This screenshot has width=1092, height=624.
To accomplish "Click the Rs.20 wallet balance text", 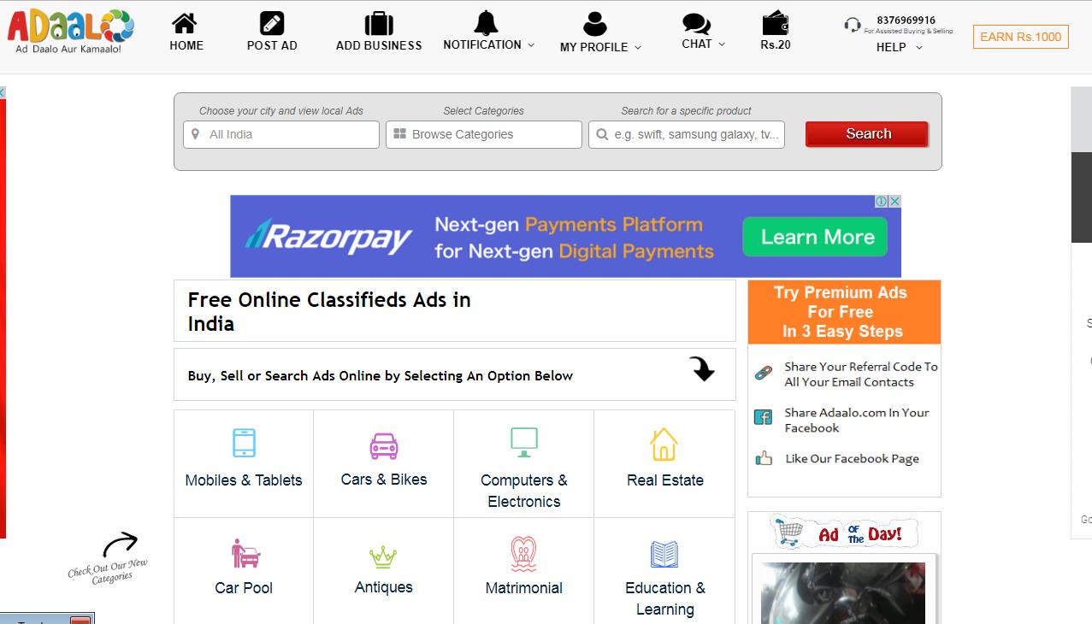I will point(776,44).
